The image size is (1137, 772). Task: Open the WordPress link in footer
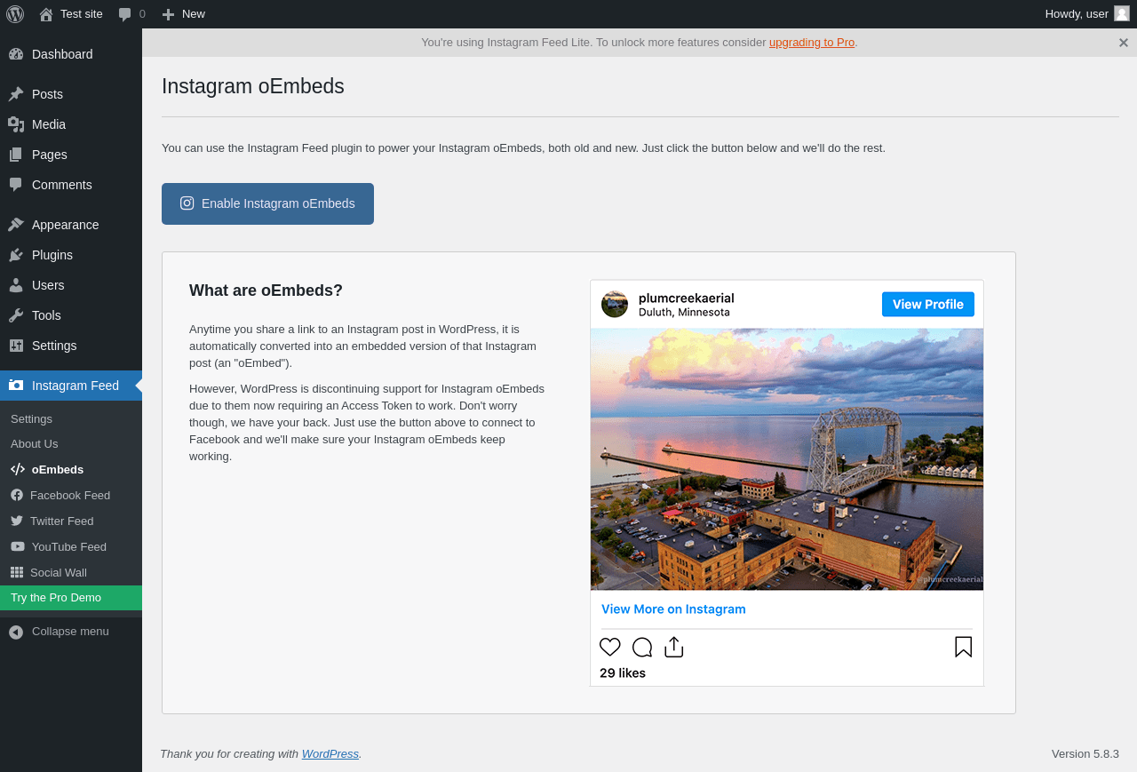coord(330,753)
